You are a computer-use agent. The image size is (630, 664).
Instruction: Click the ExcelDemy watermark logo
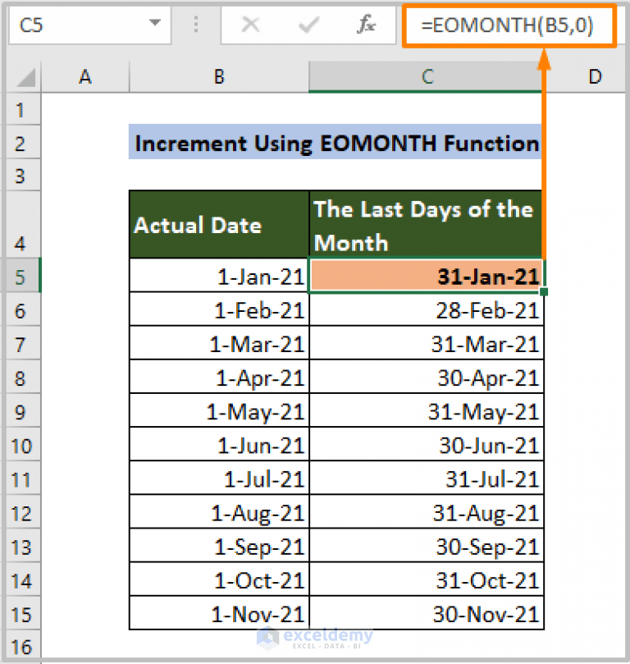point(313,638)
